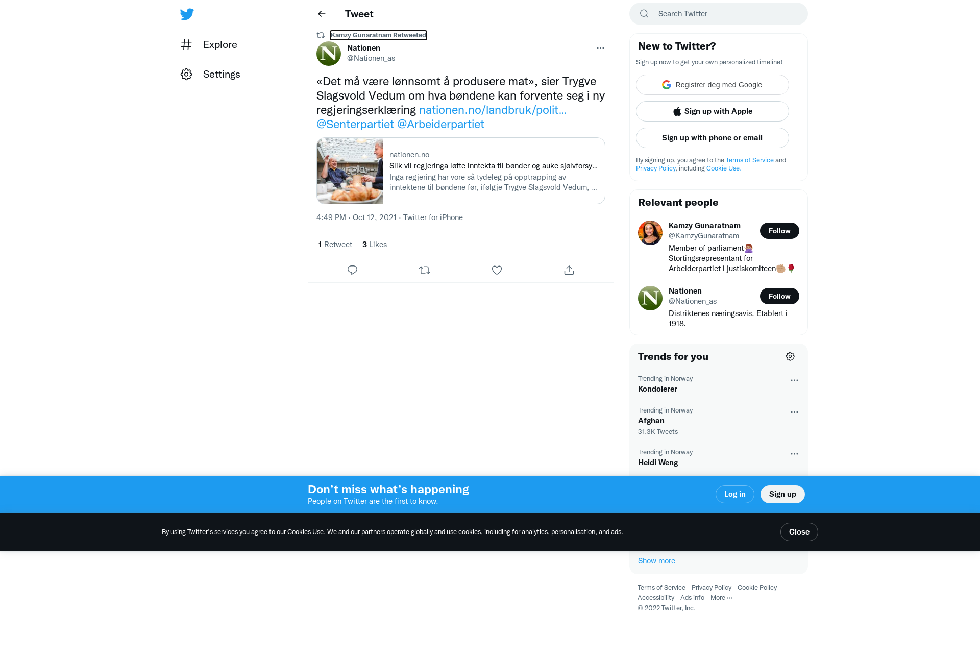Viewport: 980px width, 654px height.
Task: Follow Kamzy Gunaratnam
Action: 779,231
